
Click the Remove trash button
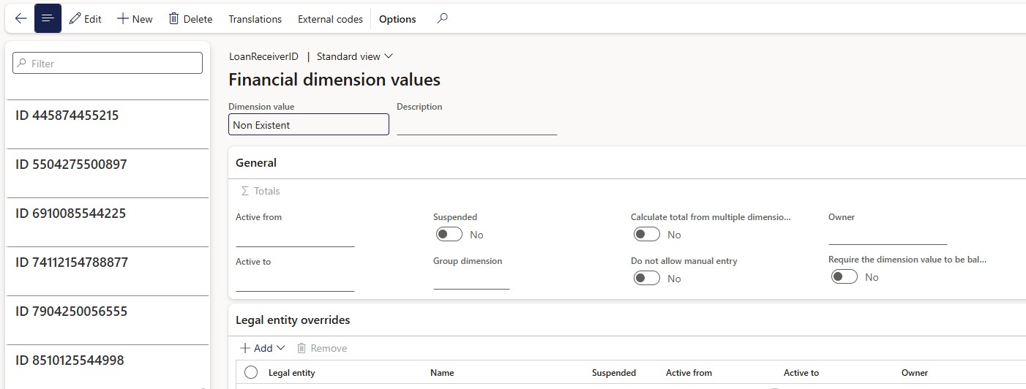(322, 348)
